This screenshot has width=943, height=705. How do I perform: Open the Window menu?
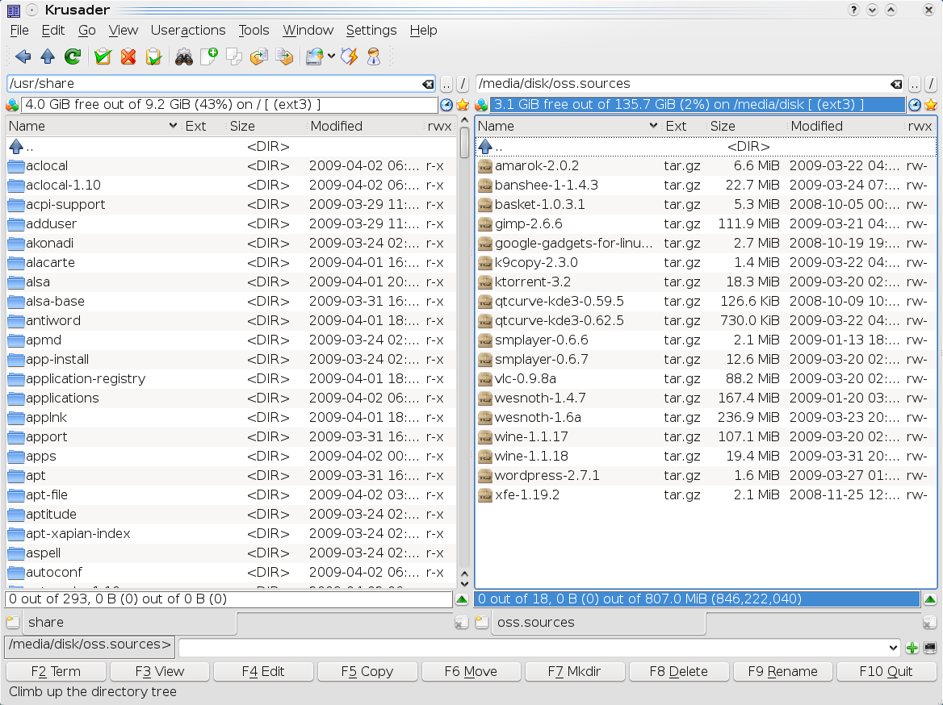[x=308, y=30]
